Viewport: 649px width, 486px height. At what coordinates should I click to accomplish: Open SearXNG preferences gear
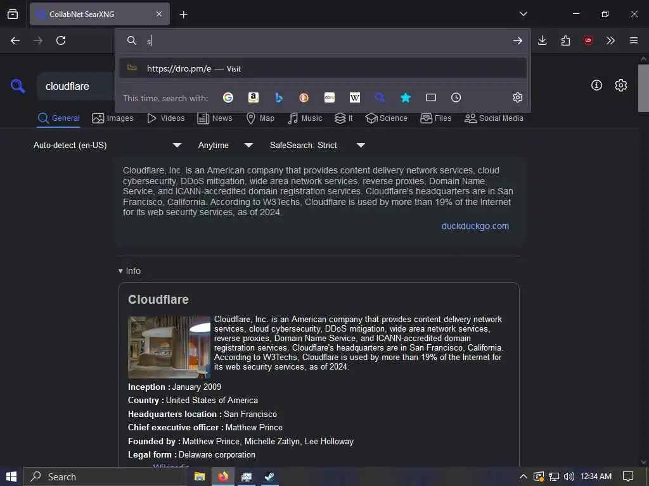point(621,85)
